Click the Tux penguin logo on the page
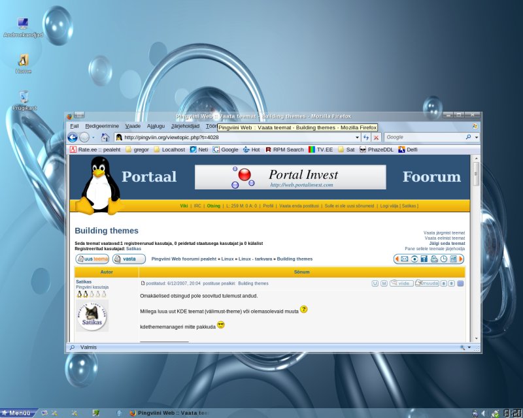 [x=99, y=185]
